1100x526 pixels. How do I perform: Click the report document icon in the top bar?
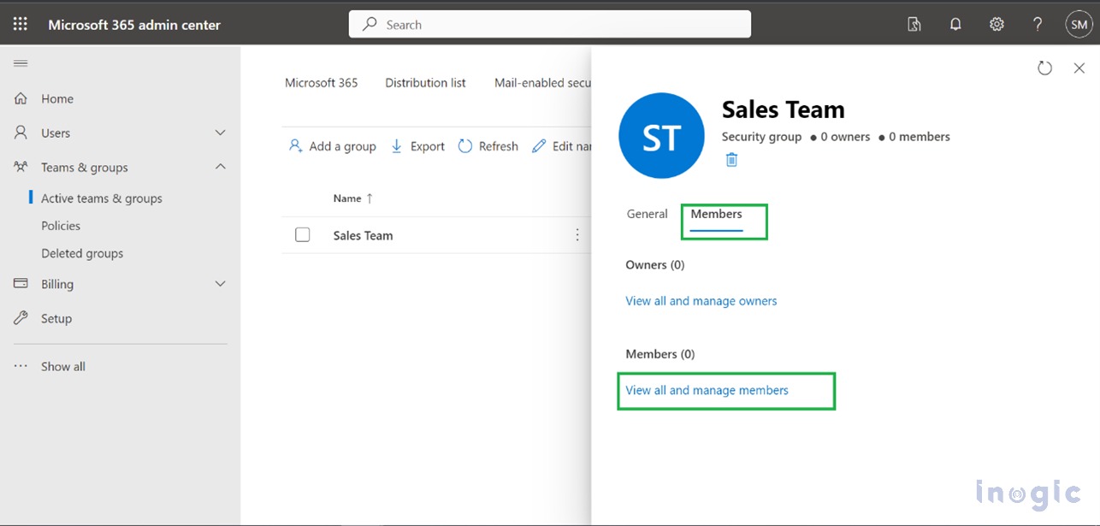click(x=914, y=24)
